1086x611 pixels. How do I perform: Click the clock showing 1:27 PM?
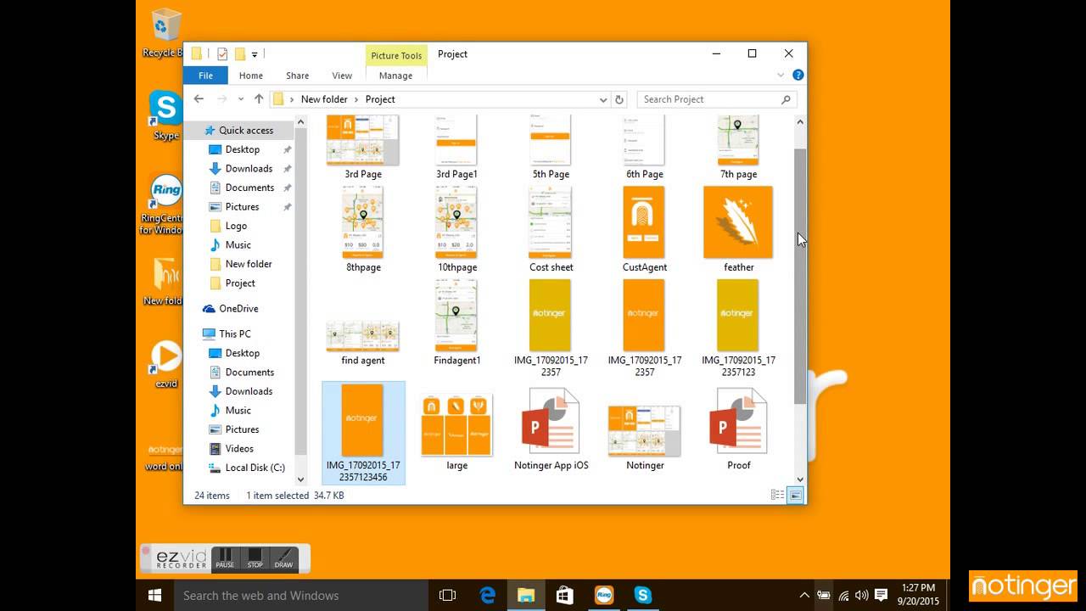point(919,588)
